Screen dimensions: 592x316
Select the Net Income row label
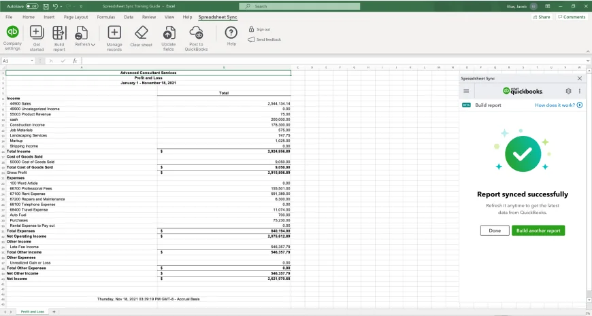[x=17, y=279]
